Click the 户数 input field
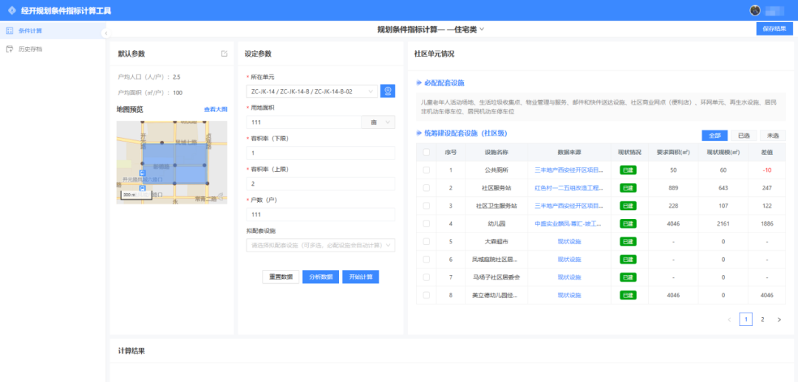798x382 pixels. [x=320, y=214]
